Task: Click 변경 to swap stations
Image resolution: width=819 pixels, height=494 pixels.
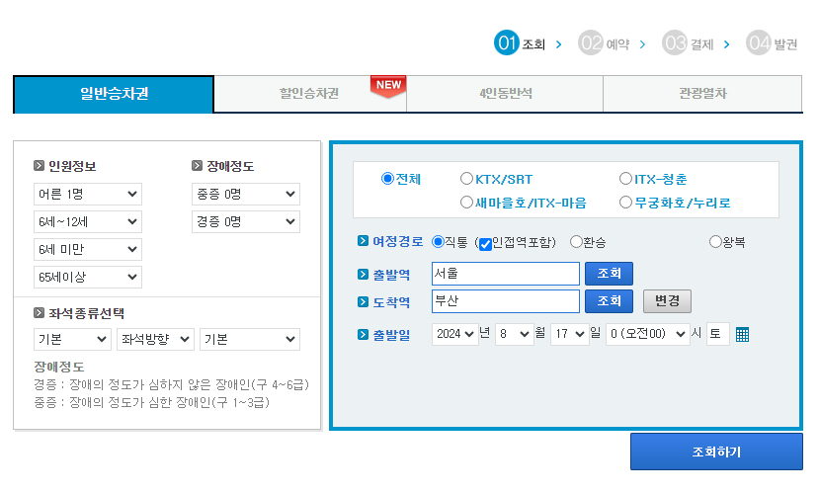Action: (x=667, y=300)
